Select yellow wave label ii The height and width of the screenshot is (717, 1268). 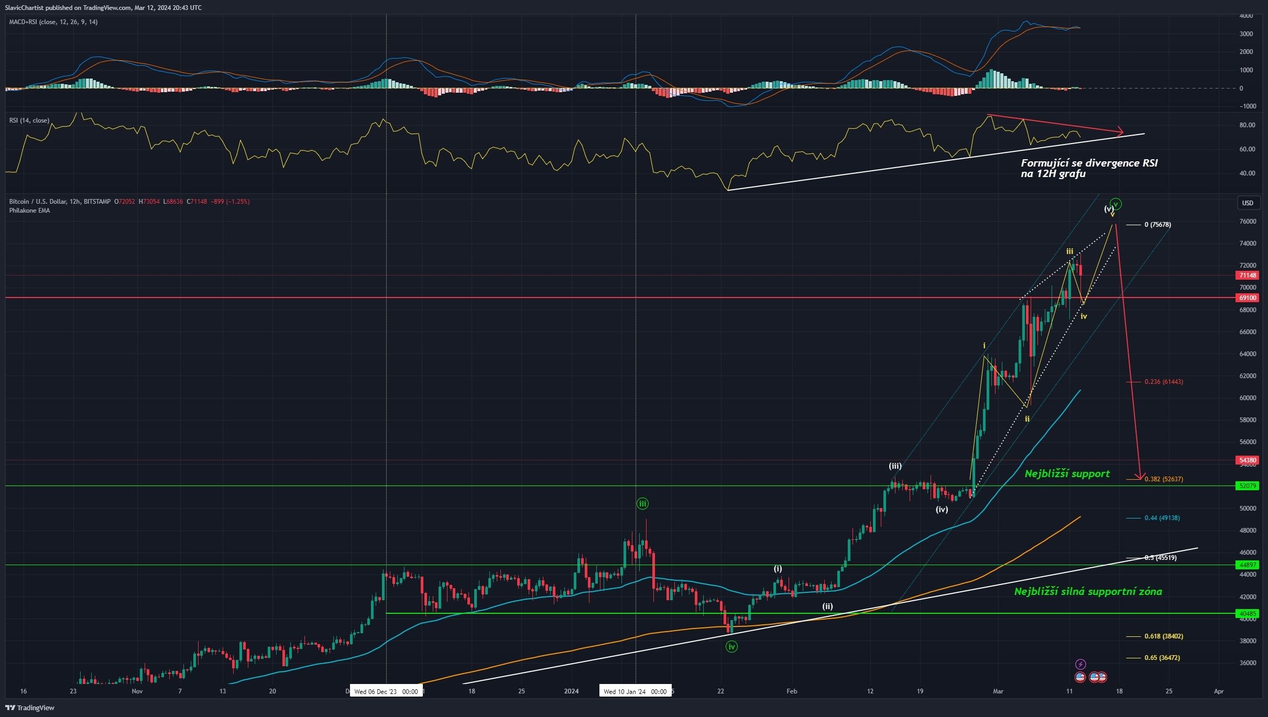(1027, 419)
